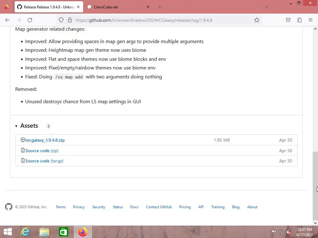
Task: Open the Extensions puzzle icon
Action: point(300,20)
